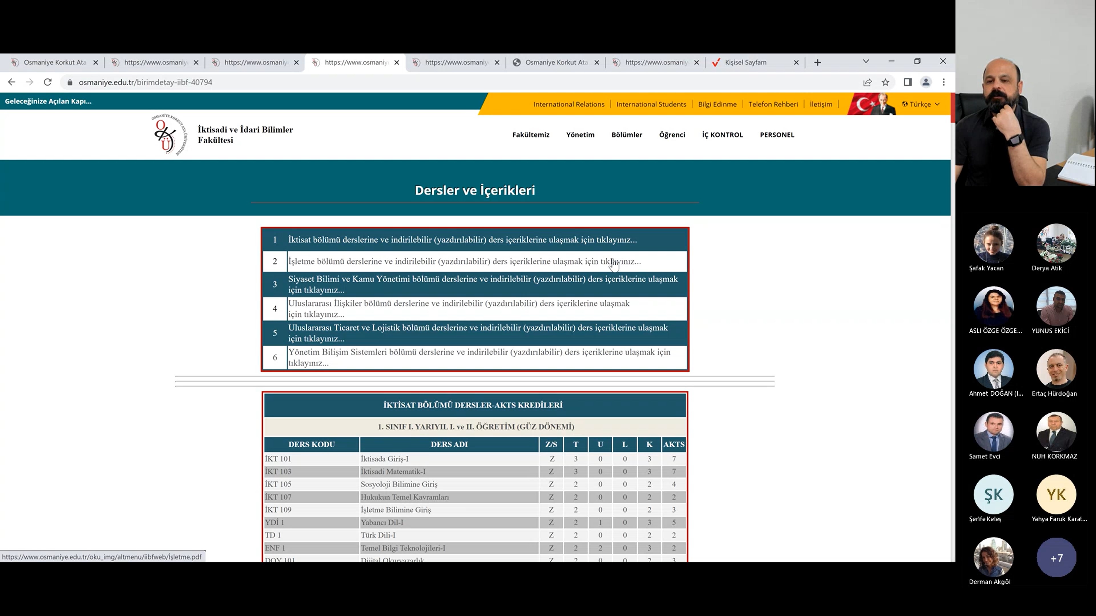Open Telefon Rehberi link
The height and width of the screenshot is (616, 1096).
click(773, 104)
